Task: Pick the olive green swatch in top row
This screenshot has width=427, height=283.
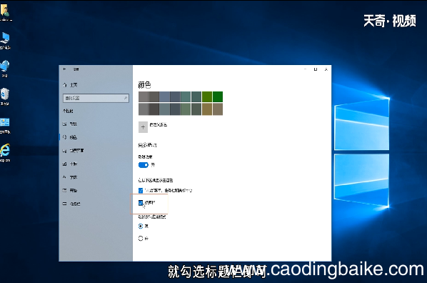Action: (x=207, y=96)
